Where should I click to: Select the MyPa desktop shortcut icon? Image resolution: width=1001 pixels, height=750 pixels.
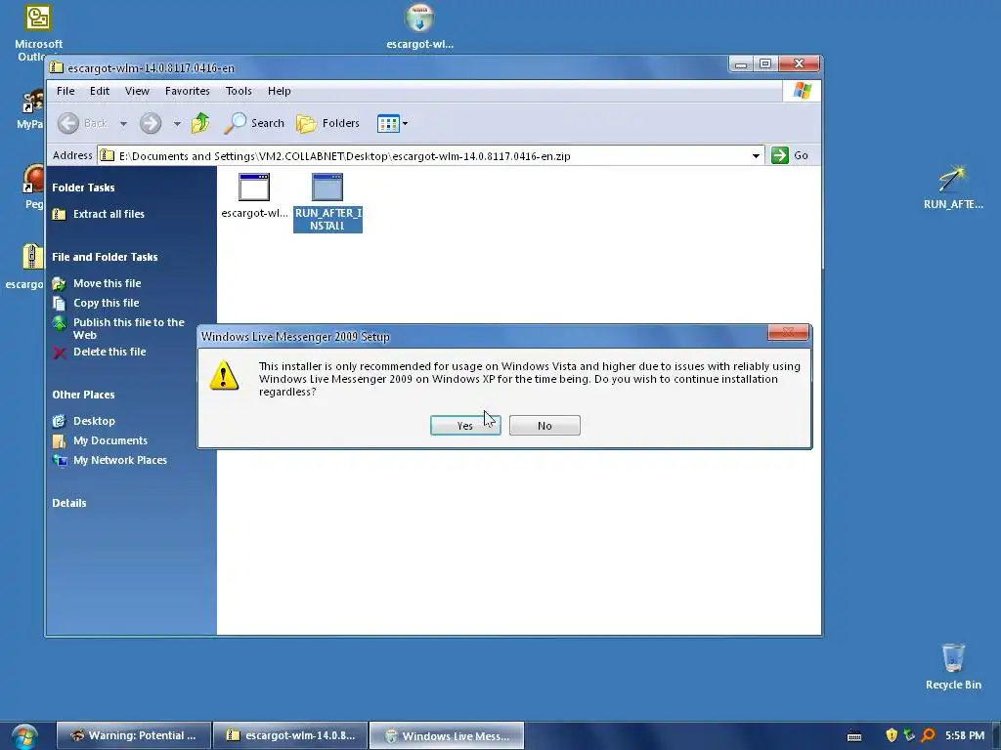[x=30, y=109]
